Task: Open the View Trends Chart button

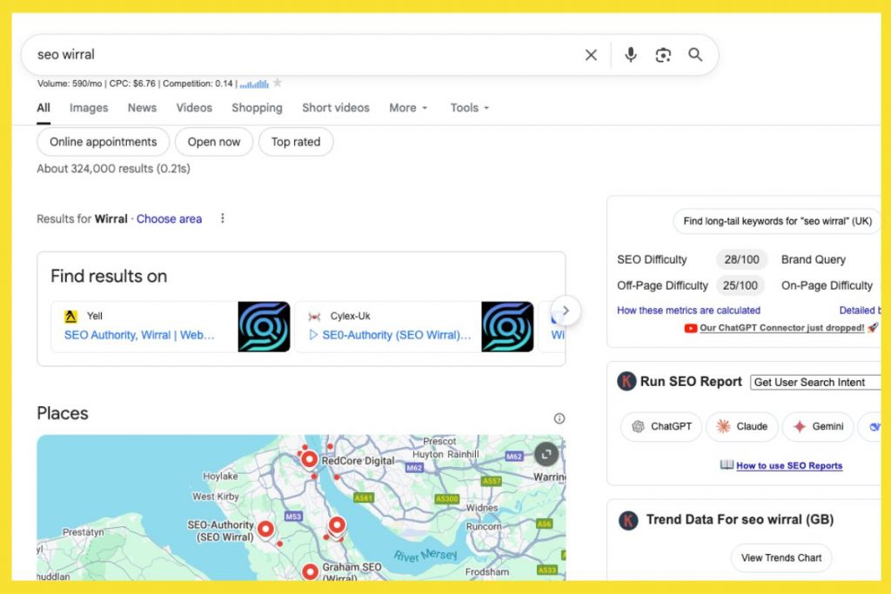Action: coord(780,557)
